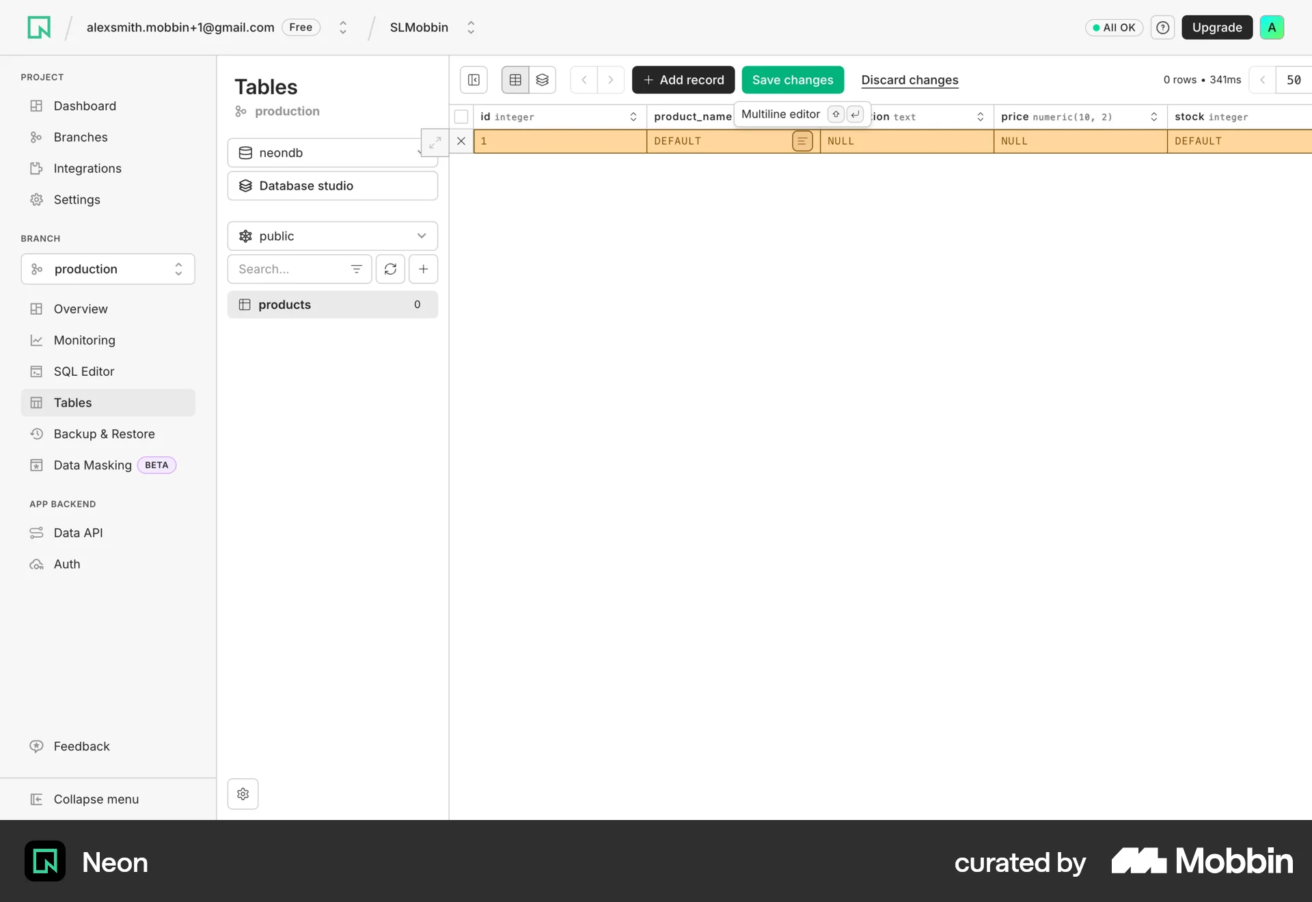Click the Neon logo in header

pos(39,27)
